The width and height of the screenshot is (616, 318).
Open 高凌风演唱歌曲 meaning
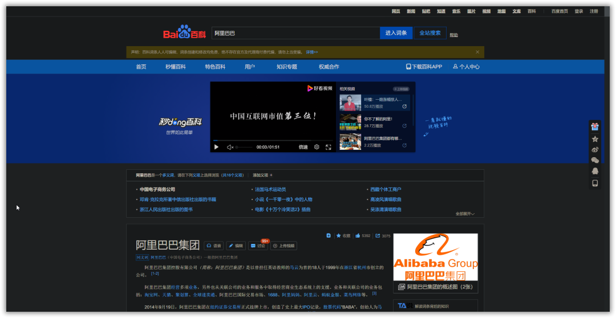point(386,199)
